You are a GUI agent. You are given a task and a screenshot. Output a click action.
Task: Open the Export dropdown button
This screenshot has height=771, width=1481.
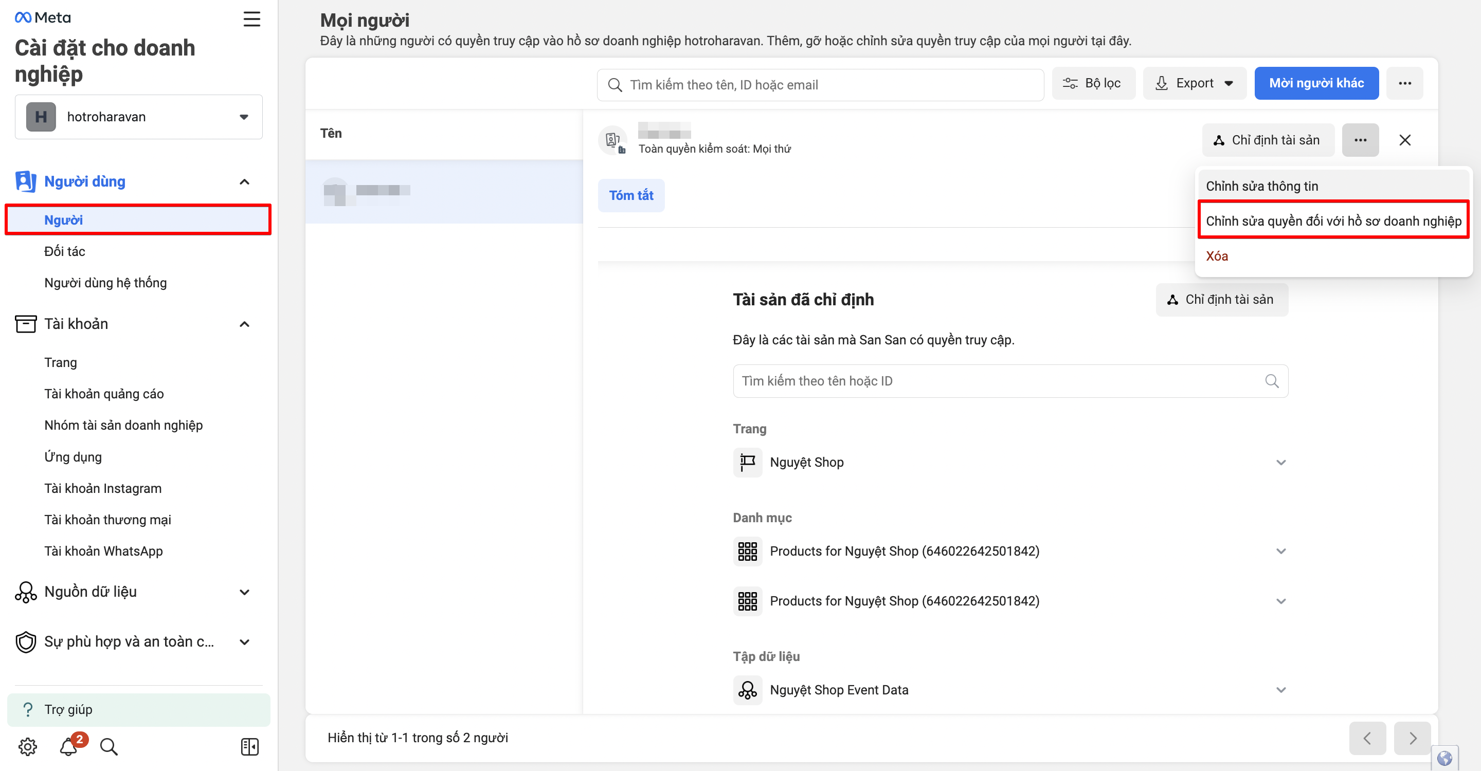click(1194, 83)
